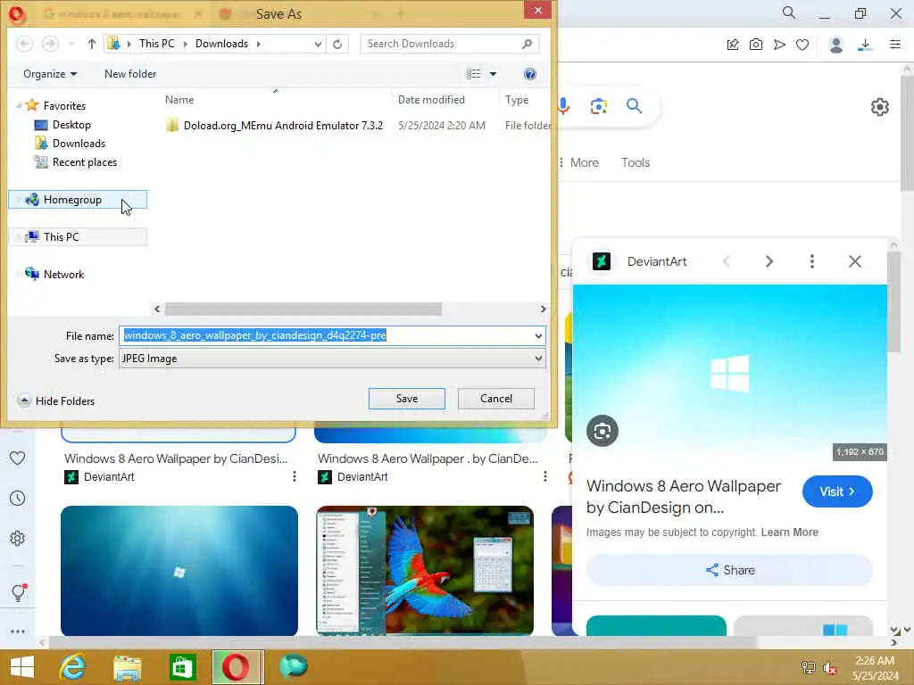This screenshot has width=914, height=685.
Task: Hide Folders collapse button
Action: click(x=56, y=400)
